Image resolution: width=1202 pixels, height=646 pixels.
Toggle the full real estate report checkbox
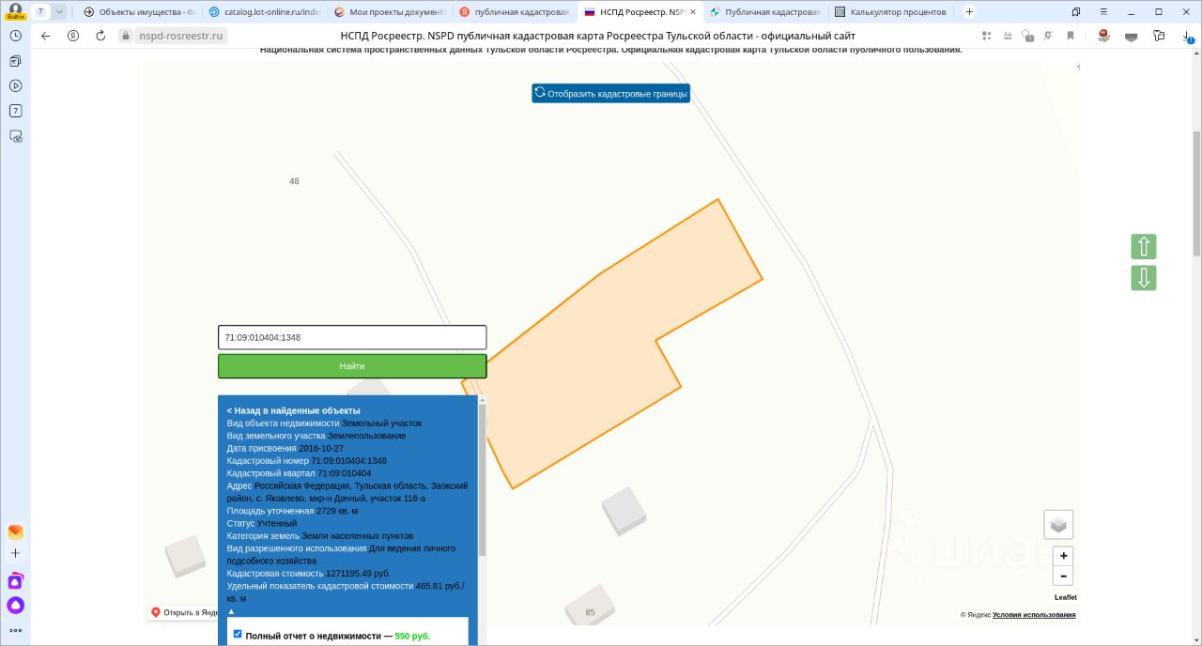pos(238,634)
